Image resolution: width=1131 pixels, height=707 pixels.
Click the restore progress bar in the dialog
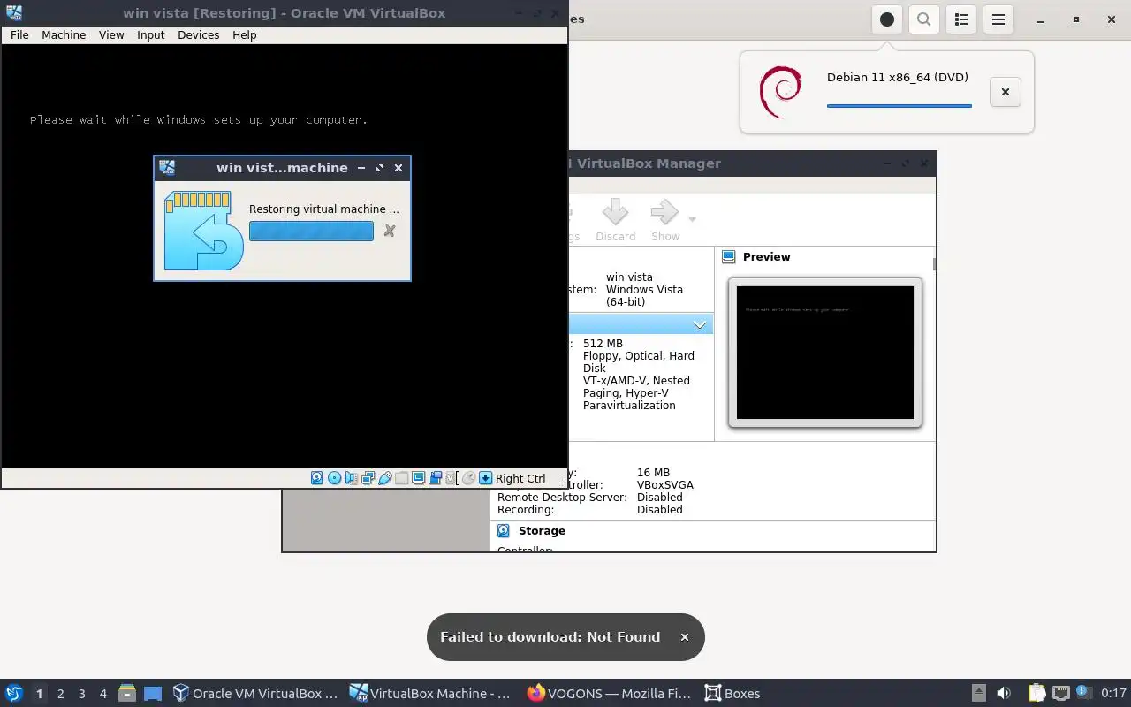pos(311,231)
